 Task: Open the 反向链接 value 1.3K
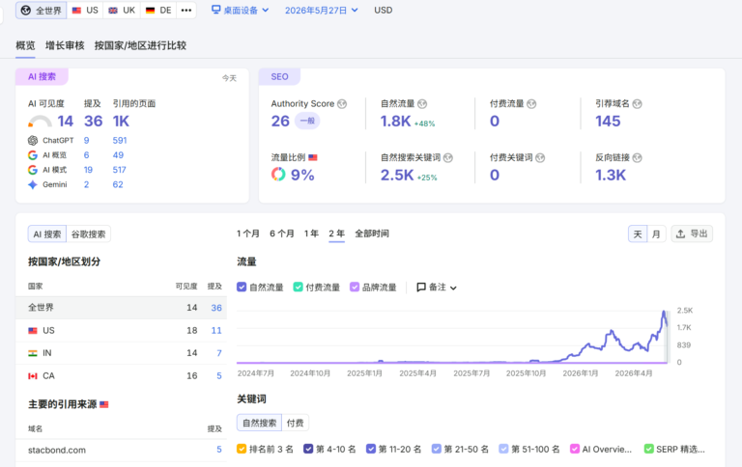click(x=611, y=176)
